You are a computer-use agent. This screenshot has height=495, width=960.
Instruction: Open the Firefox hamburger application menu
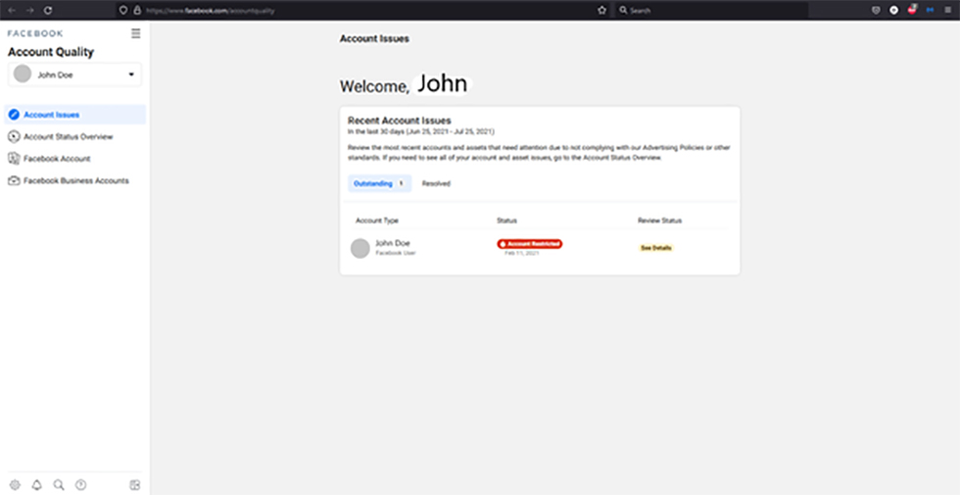click(x=948, y=10)
